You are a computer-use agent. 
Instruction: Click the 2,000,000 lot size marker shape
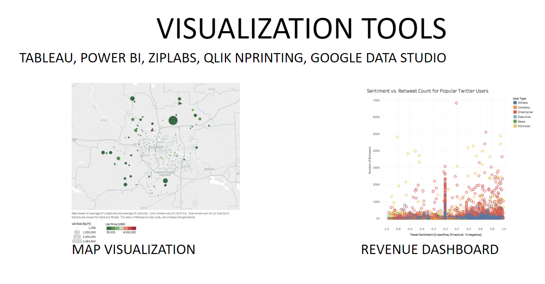click(x=77, y=237)
